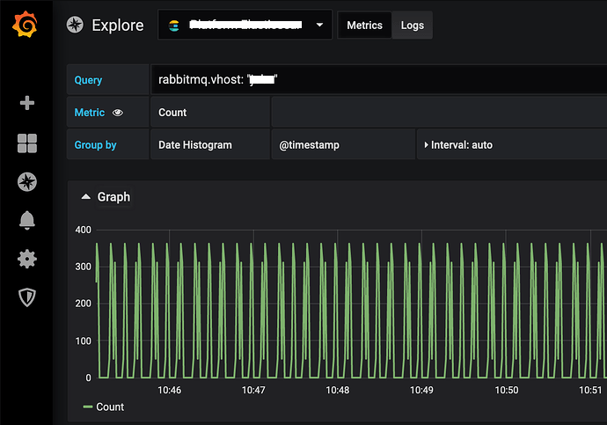Open Configuration gear icon
The image size is (607, 425).
(26, 259)
